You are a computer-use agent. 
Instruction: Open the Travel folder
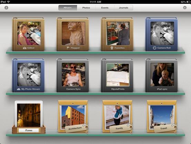pyautogui.click(x=162, y=117)
